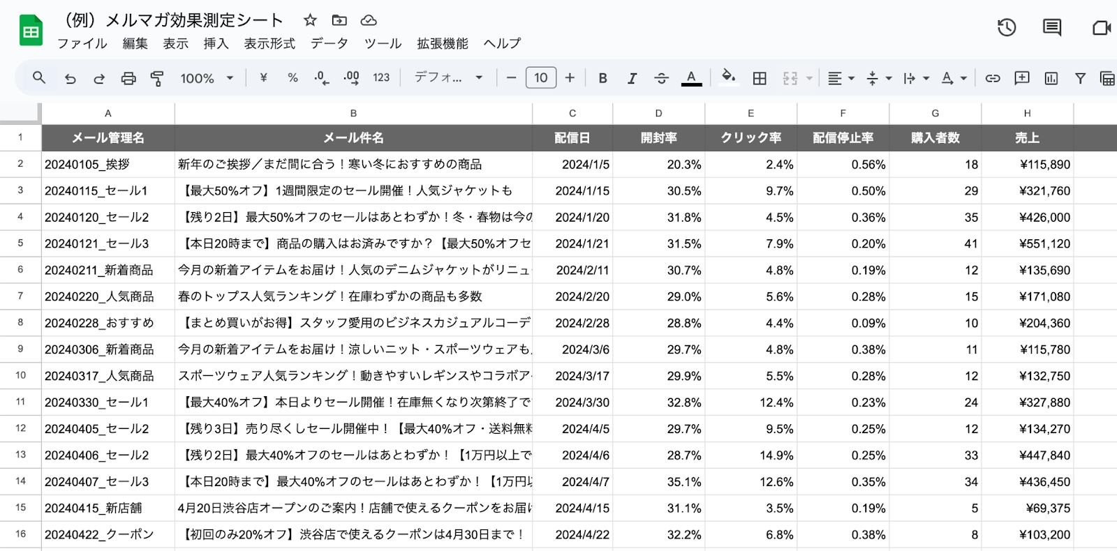Increase font size with plus button

570,77
